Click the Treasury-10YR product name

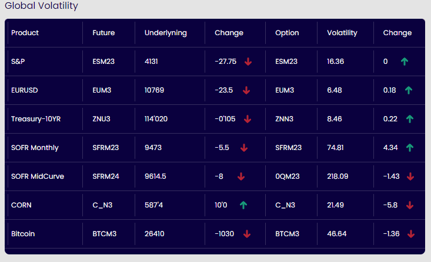36,119
